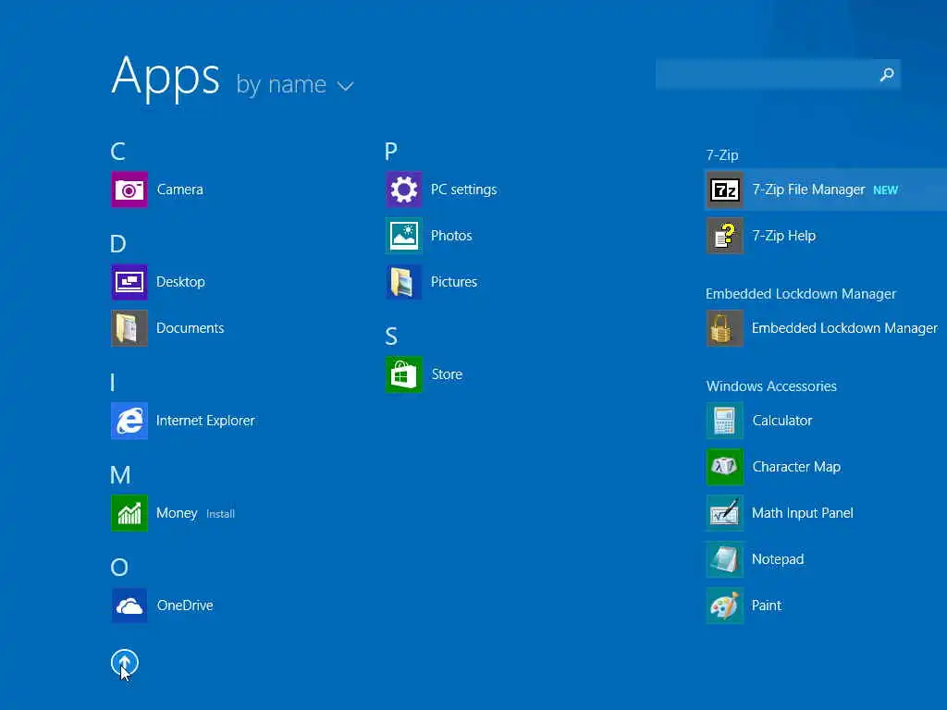Click the Money app icon
Image resolution: width=947 pixels, height=710 pixels.
pyautogui.click(x=129, y=513)
